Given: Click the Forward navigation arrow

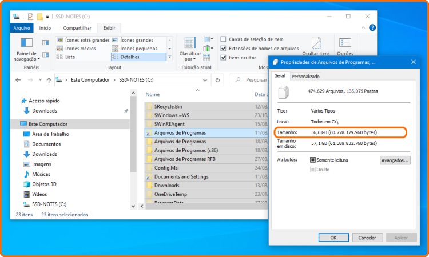Looking at the screenshot, I should pyautogui.click(x=30, y=80).
